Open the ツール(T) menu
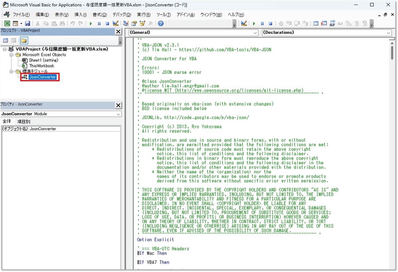The height and width of the screenshot is (272, 398). click(x=164, y=15)
